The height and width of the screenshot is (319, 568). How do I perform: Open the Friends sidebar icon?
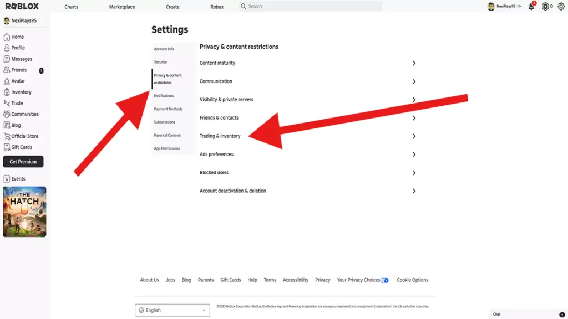point(7,70)
